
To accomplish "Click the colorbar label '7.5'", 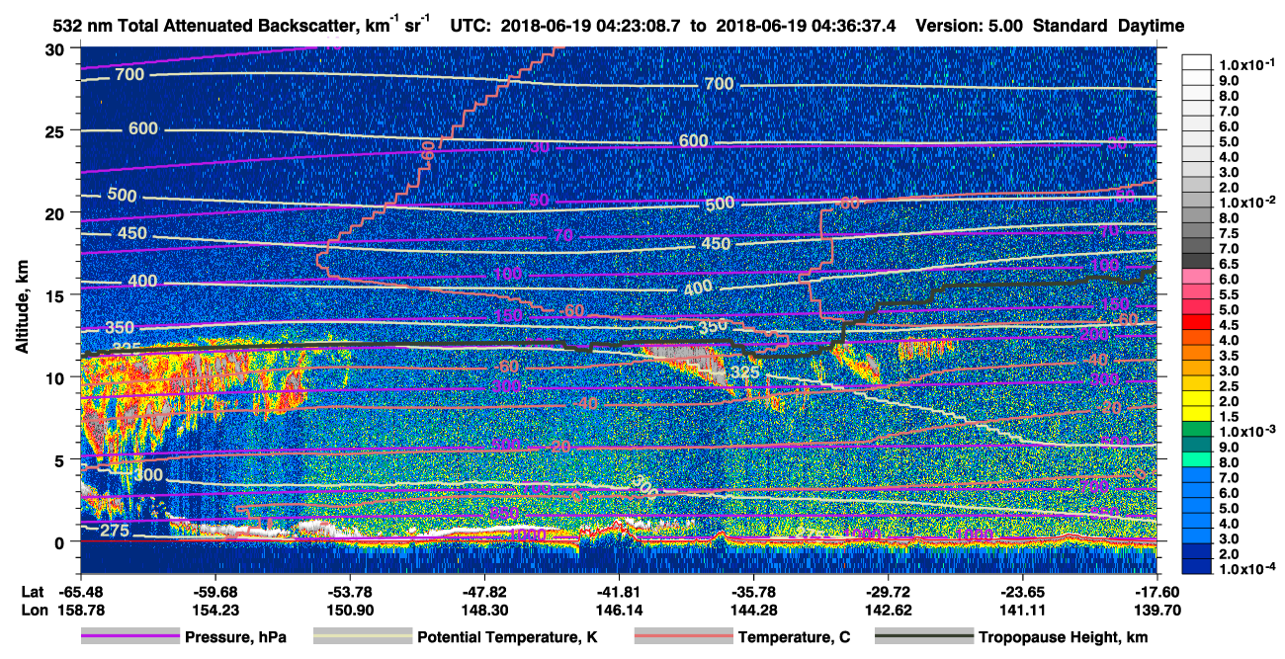I will [x=1229, y=234].
